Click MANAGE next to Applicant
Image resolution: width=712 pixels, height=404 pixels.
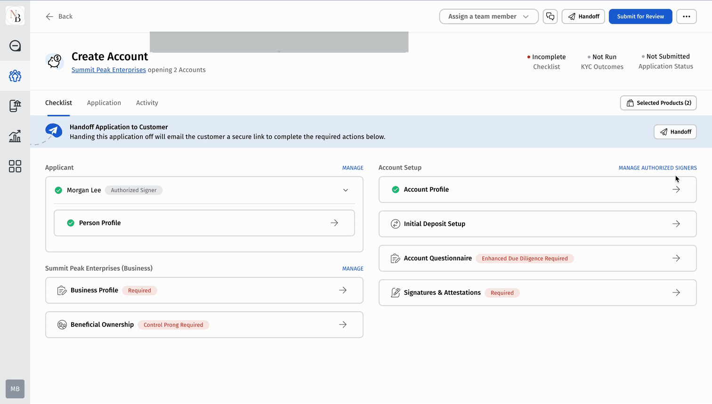353,168
